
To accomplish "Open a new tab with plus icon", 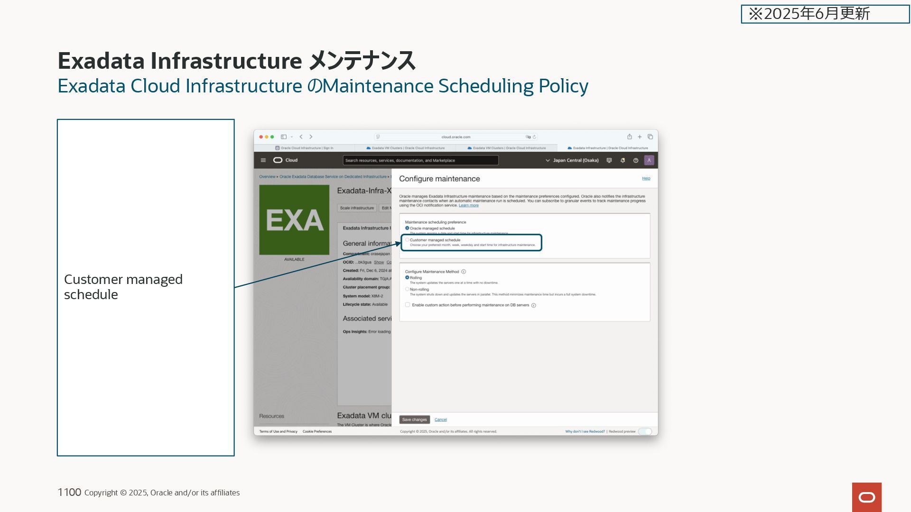I will [640, 137].
